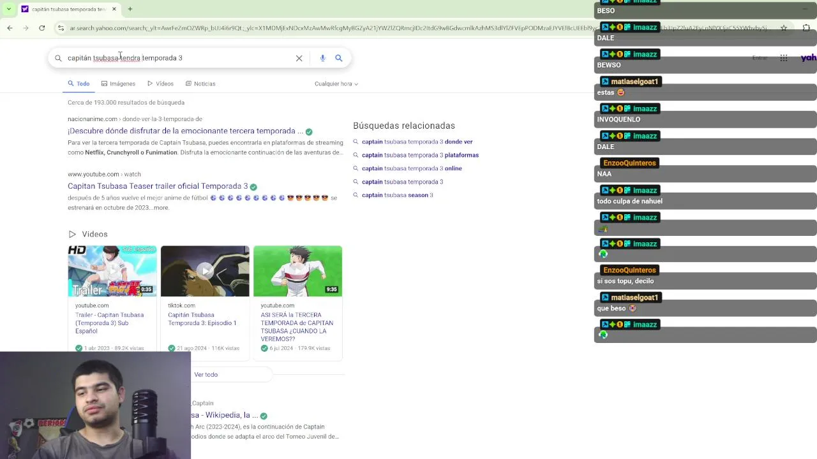The height and width of the screenshot is (459, 817).
Task: Open the tab search dropdown arrow
Action: [8, 9]
